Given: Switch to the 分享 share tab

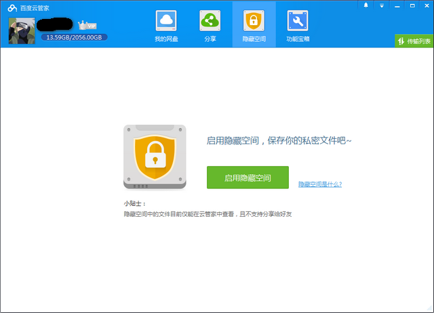Looking at the screenshot, I should (210, 26).
